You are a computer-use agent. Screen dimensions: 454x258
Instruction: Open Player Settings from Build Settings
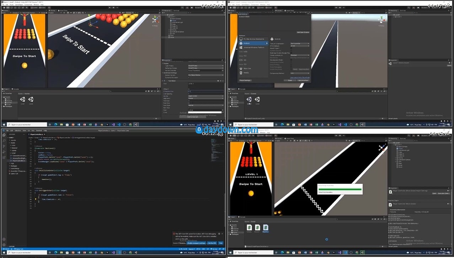(x=245, y=80)
